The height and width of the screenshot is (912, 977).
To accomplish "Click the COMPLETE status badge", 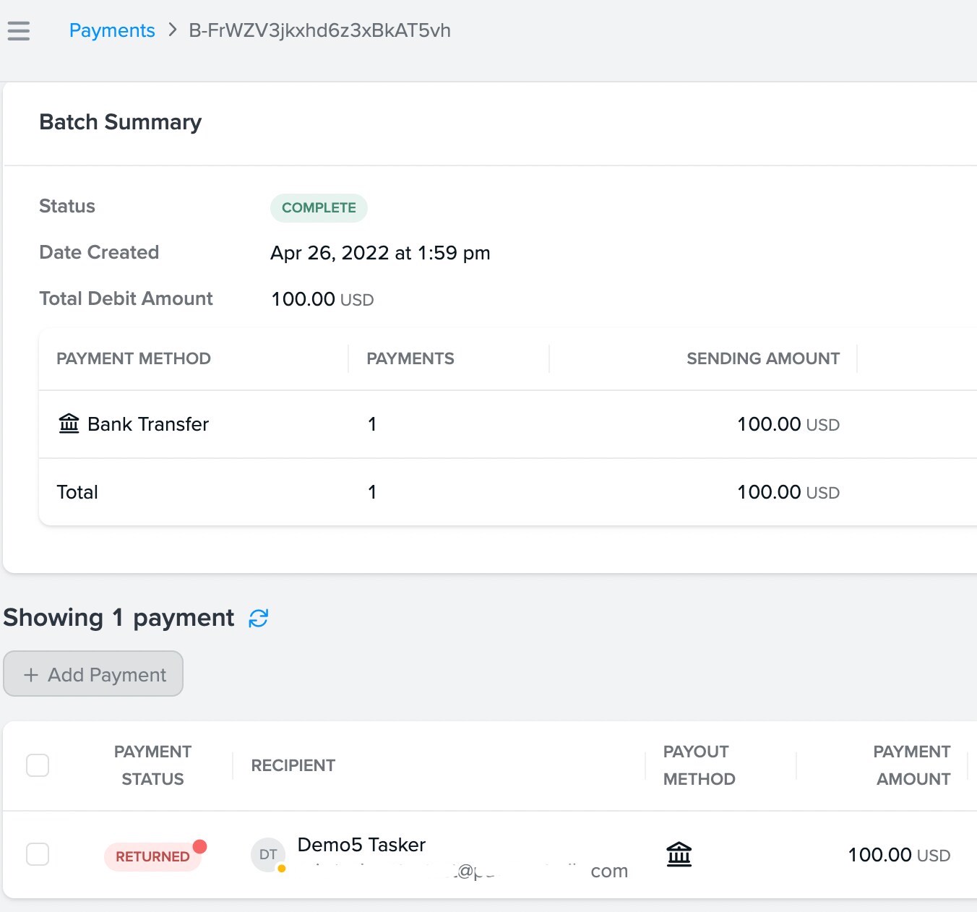I will (319, 207).
